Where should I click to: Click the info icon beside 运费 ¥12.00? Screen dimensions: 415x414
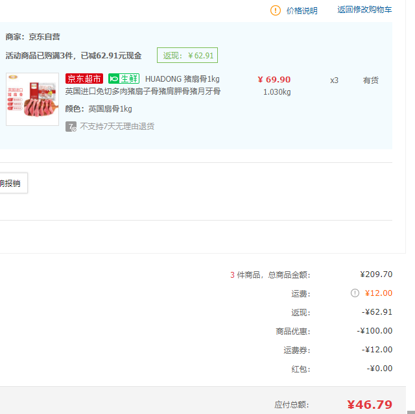coord(355,293)
